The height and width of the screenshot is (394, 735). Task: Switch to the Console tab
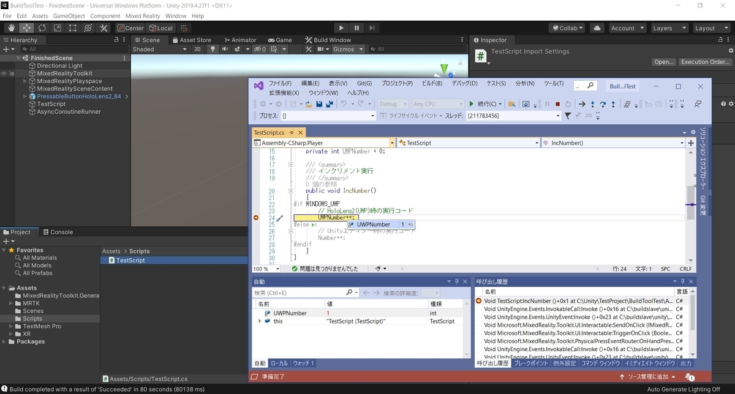tap(57, 232)
